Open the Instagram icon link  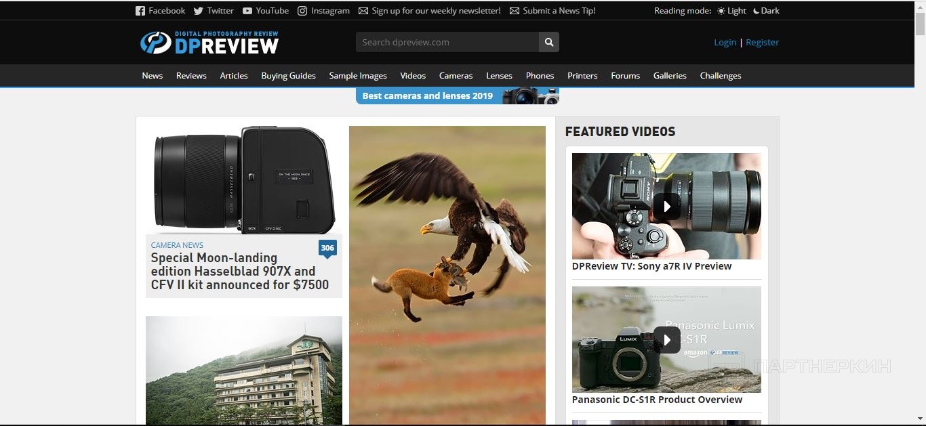(x=302, y=11)
